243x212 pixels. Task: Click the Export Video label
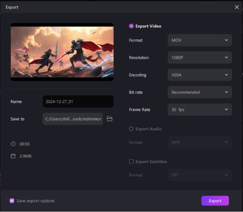148,26
